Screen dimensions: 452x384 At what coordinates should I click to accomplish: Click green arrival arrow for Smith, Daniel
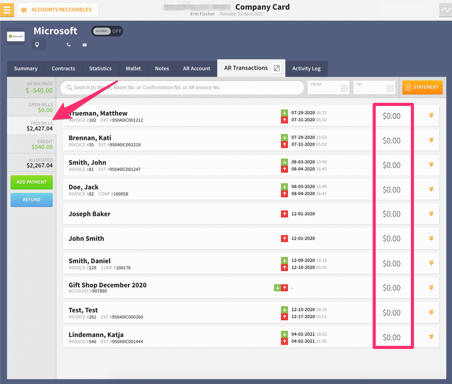(284, 260)
